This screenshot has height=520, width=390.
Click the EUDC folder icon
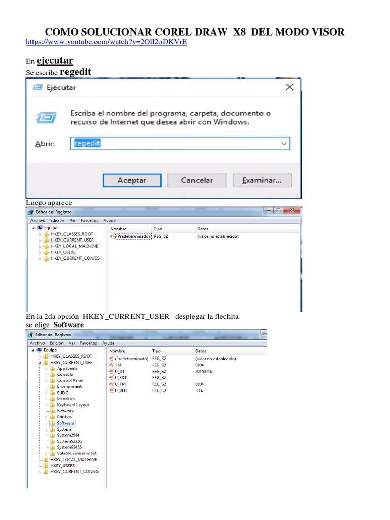52,393
